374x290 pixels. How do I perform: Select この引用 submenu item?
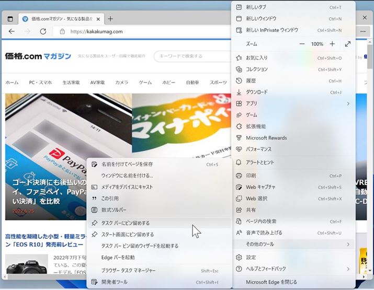(159, 199)
